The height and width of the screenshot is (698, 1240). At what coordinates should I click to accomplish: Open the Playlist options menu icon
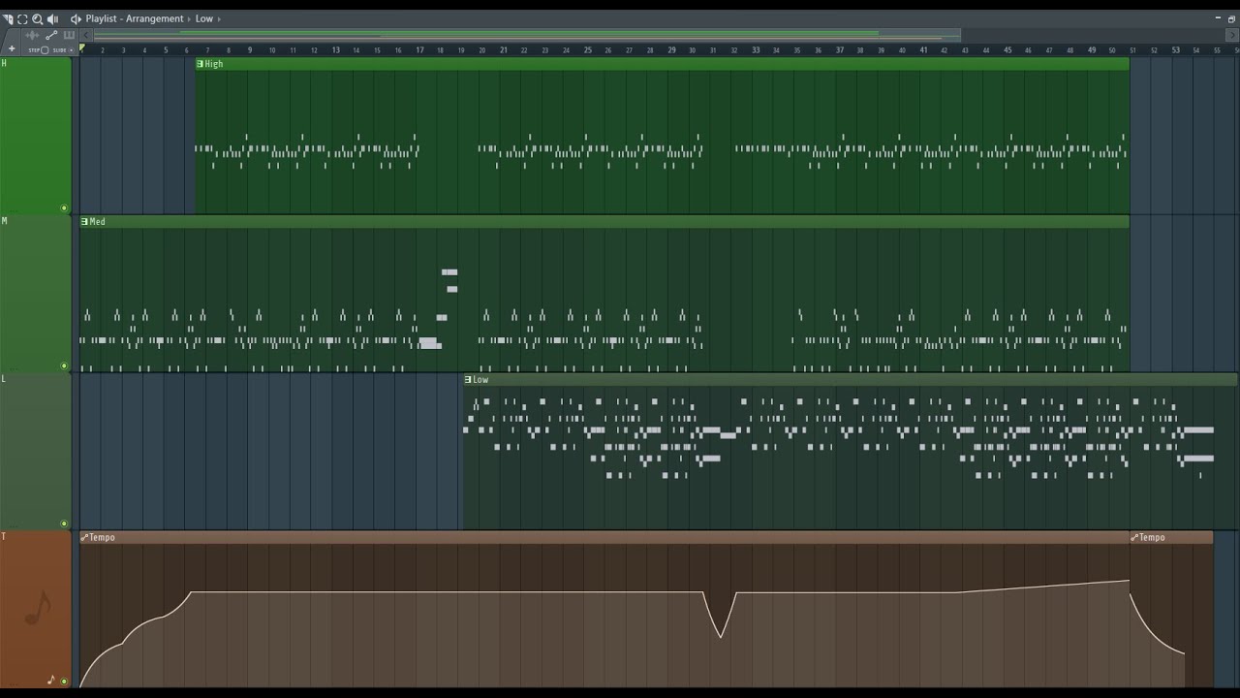pyautogui.click(x=8, y=18)
